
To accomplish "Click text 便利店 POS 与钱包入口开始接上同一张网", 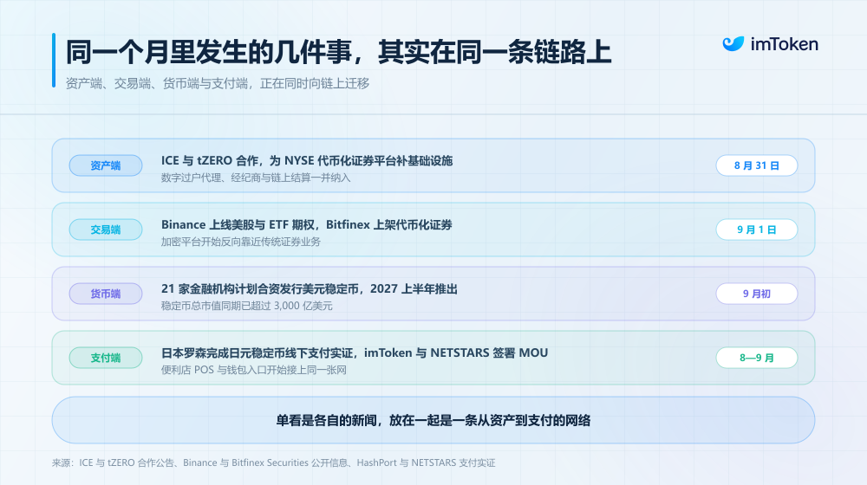I will pos(254,370).
